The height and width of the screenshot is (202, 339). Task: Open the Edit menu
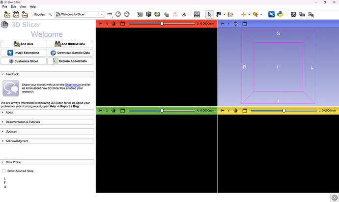[13, 7]
